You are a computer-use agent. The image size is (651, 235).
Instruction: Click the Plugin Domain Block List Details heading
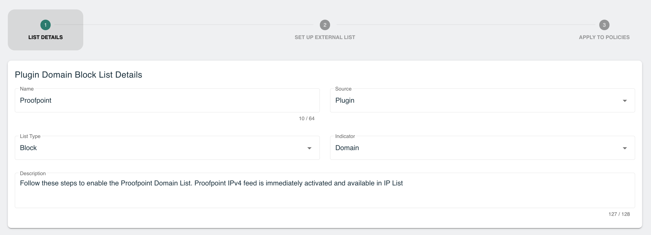tap(78, 75)
